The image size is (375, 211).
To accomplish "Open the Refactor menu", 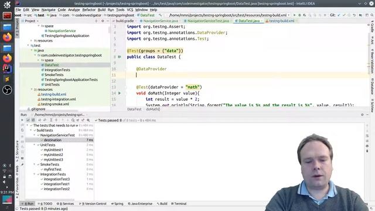I will point(88,10).
